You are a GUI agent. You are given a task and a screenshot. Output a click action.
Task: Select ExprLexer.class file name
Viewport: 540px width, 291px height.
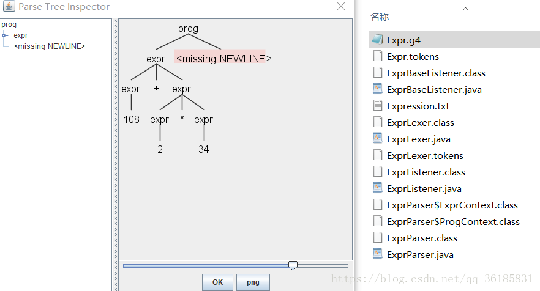(x=421, y=123)
